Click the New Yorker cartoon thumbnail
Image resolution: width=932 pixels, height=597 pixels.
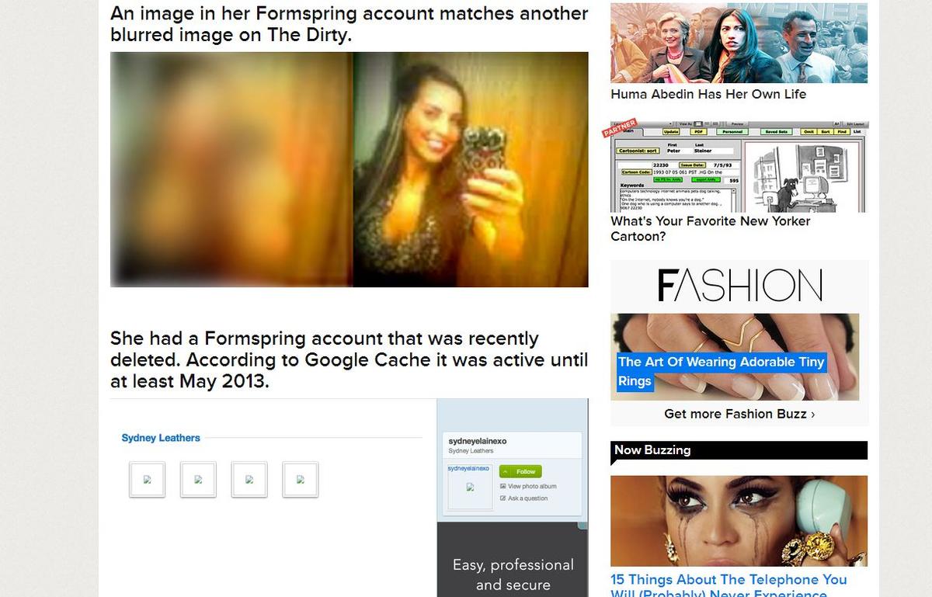coord(739,166)
